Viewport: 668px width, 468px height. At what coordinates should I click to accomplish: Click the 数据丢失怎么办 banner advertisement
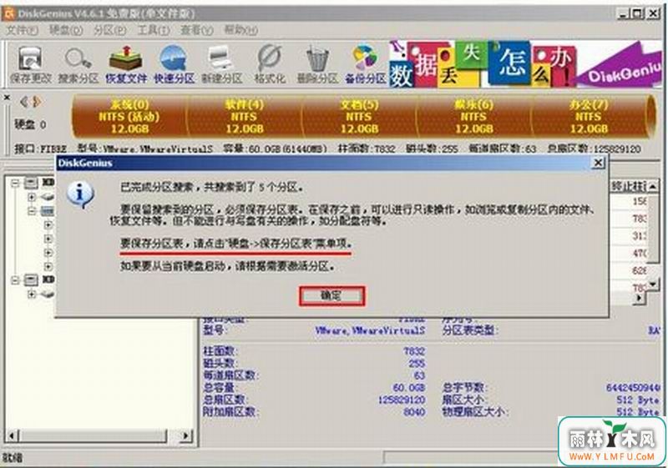tap(526, 63)
